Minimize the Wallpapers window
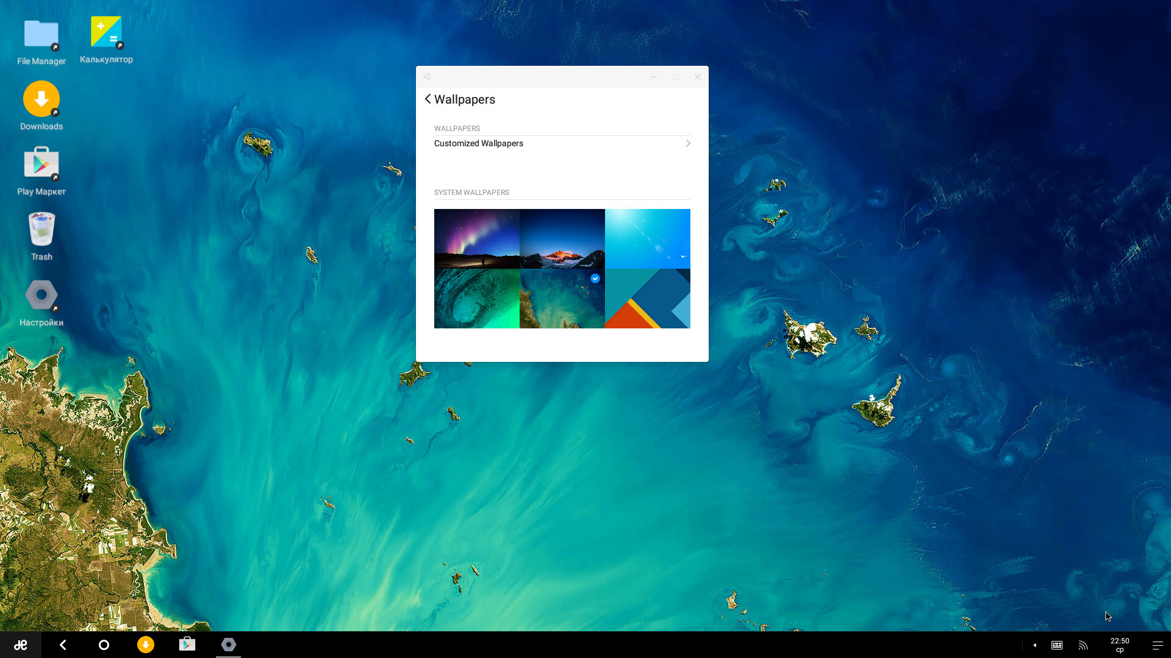The width and height of the screenshot is (1171, 658). (x=654, y=77)
